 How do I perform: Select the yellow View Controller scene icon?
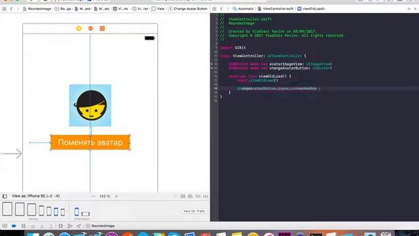pyautogui.click(x=79, y=28)
